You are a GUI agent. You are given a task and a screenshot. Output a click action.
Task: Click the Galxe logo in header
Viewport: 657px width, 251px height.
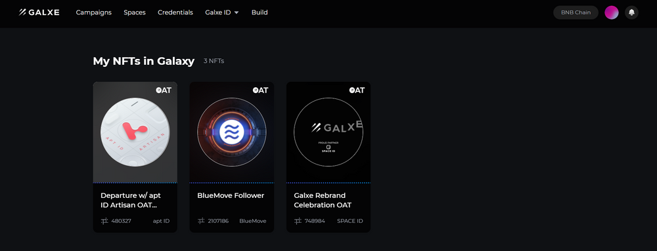point(39,12)
